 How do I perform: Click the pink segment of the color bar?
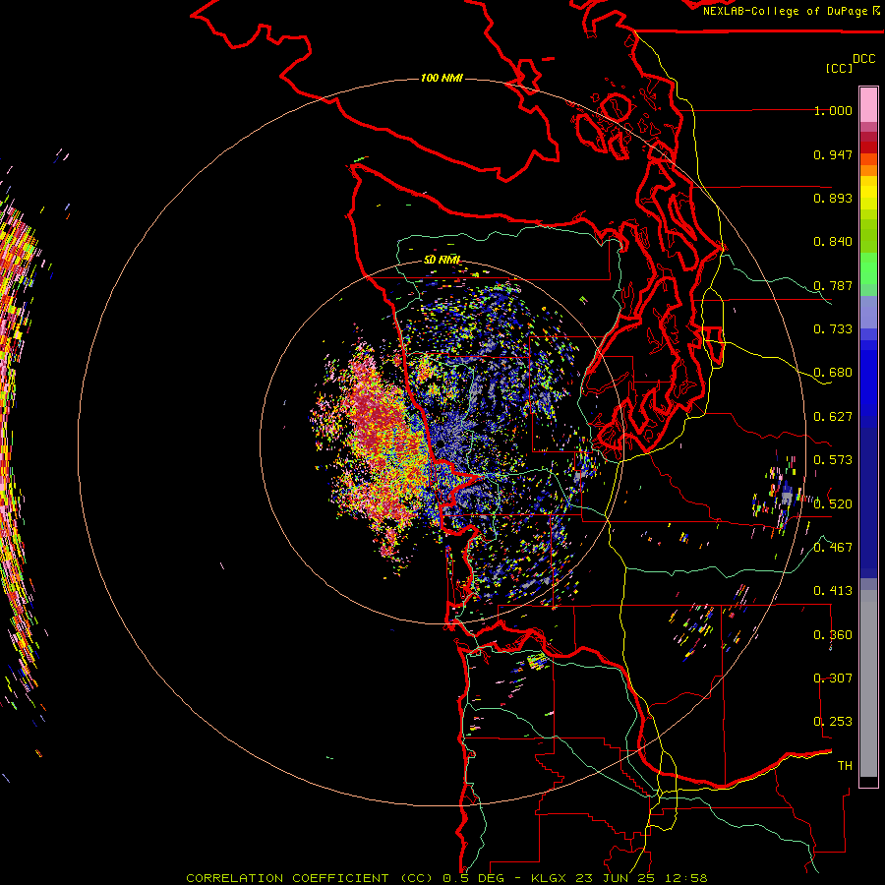click(x=868, y=104)
